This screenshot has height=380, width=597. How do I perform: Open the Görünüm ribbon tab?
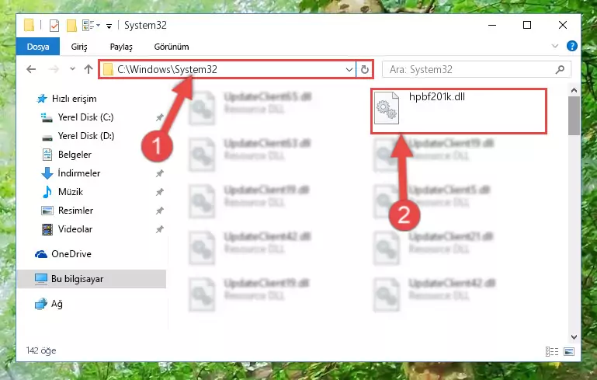tap(172, 47)
